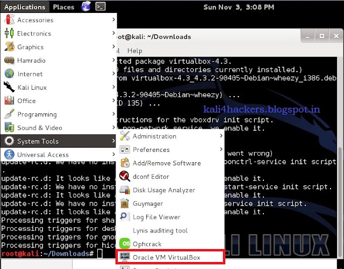Open the Electronics submenu
Screen dimensions: 344x269
59,33
